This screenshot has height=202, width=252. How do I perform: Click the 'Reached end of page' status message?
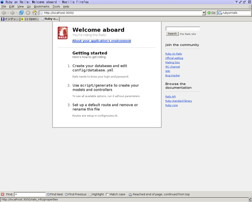[x=161, y=194]
